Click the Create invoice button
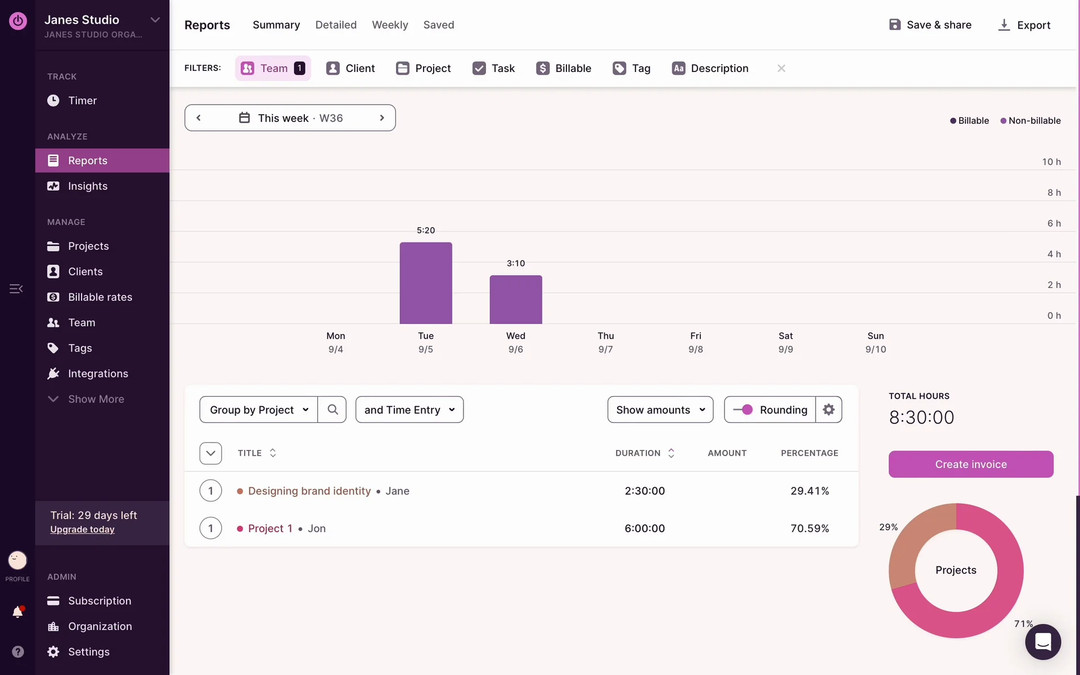The image size is (1080, 675). [x=970, y=464]
